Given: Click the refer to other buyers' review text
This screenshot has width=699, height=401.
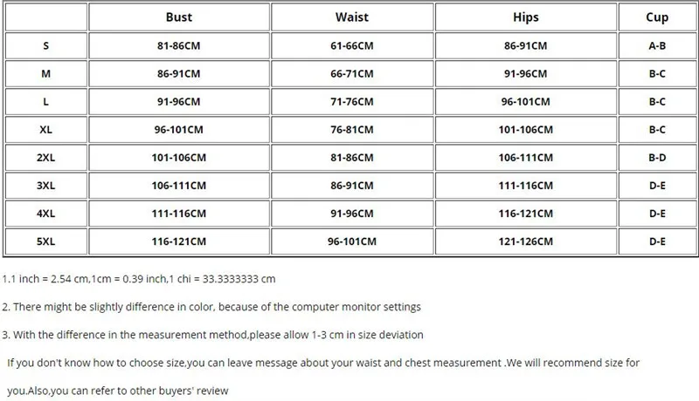Looking at the screenshot, I should [118, 391].
